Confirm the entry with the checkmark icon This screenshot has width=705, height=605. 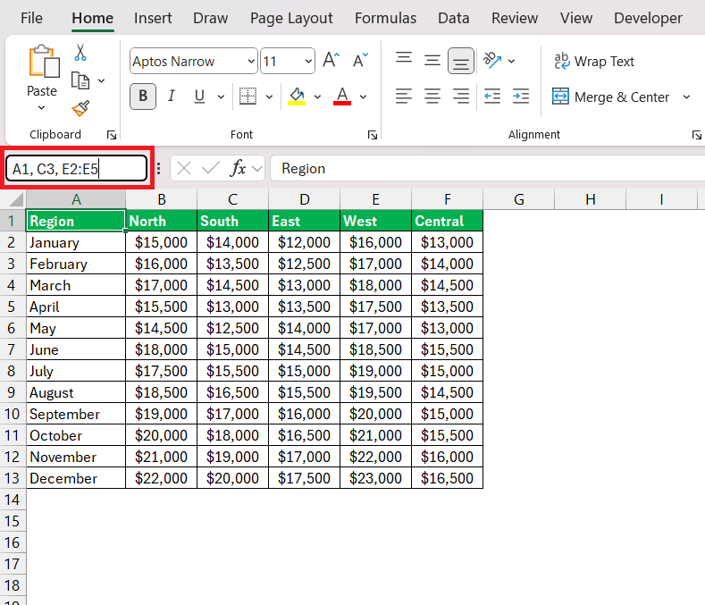point(210,169)
